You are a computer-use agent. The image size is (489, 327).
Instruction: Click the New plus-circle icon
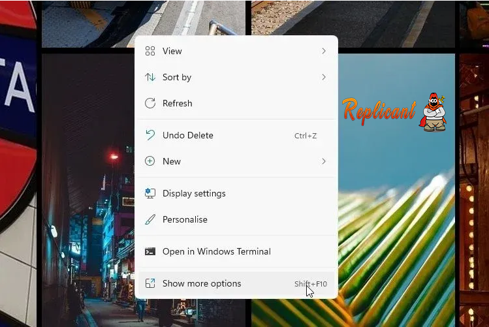150,161
